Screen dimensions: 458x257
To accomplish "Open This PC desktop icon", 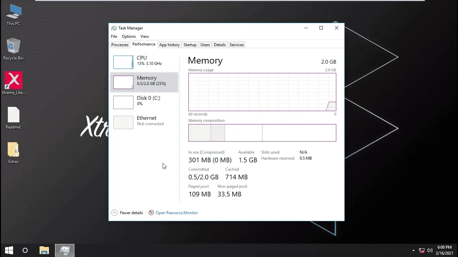I will (x=13, y=15).
